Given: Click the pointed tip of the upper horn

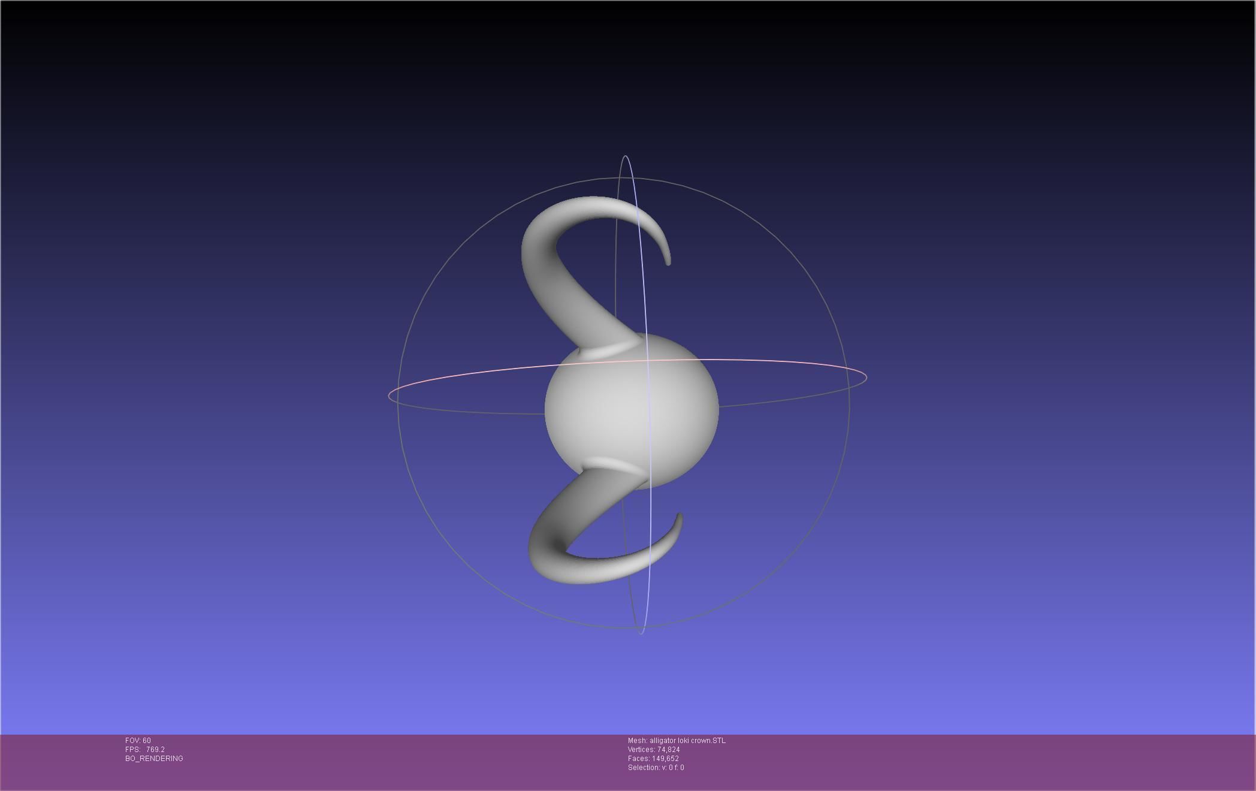Looking at the screenshot, I should (x=668, y=261).
